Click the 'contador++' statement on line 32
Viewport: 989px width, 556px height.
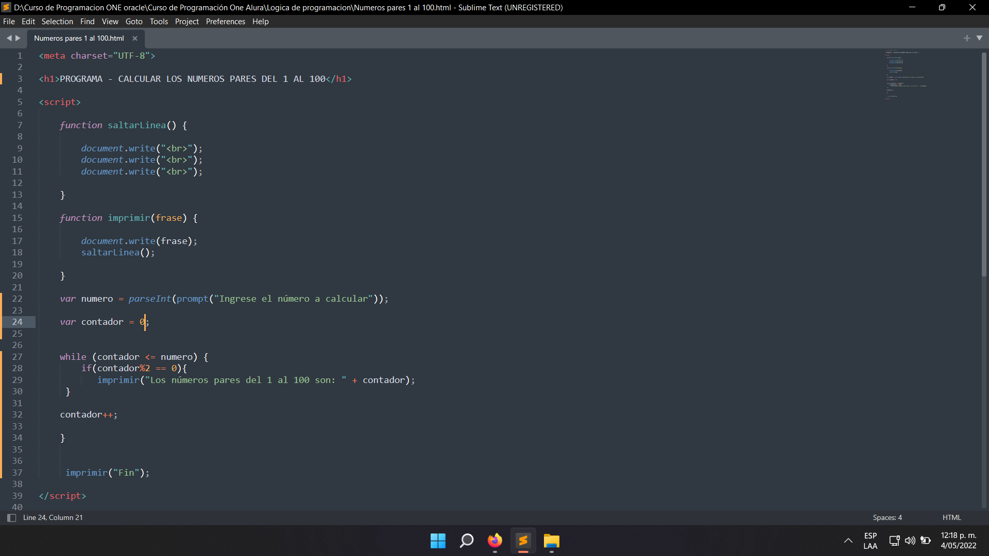[x=89, y=414]
